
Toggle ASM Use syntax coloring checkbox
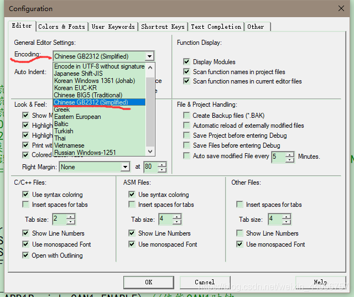(132, 194)
